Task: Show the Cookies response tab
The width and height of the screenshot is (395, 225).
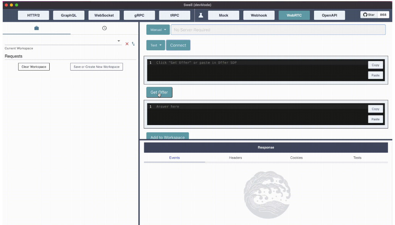Action: tap(296, 157)
